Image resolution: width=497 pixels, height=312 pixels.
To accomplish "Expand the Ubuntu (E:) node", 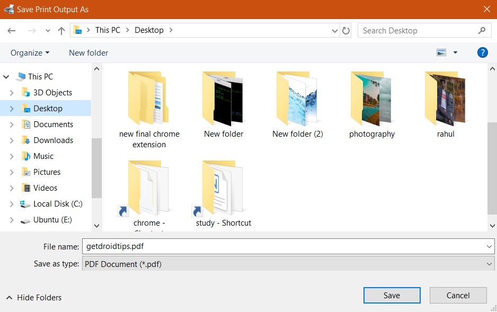I will click(x=12, y=220).
